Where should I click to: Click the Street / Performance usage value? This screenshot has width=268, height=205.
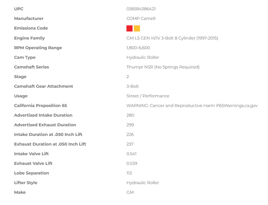click(x=148, y=96)
